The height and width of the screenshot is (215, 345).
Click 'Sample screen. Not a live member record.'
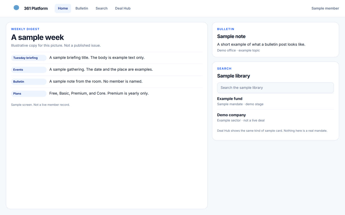tap(40, 105)
